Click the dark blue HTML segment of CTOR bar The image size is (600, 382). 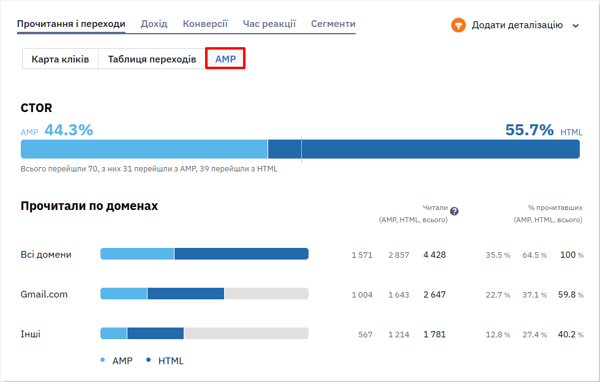click(x=424, y=149)
